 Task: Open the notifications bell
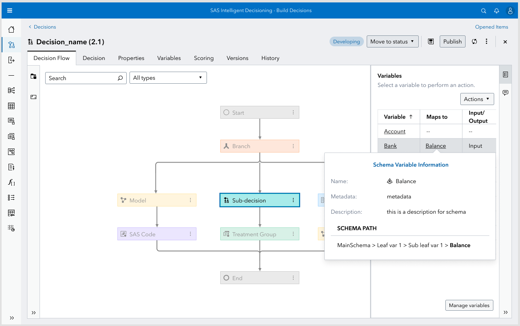tap(497, 11)
